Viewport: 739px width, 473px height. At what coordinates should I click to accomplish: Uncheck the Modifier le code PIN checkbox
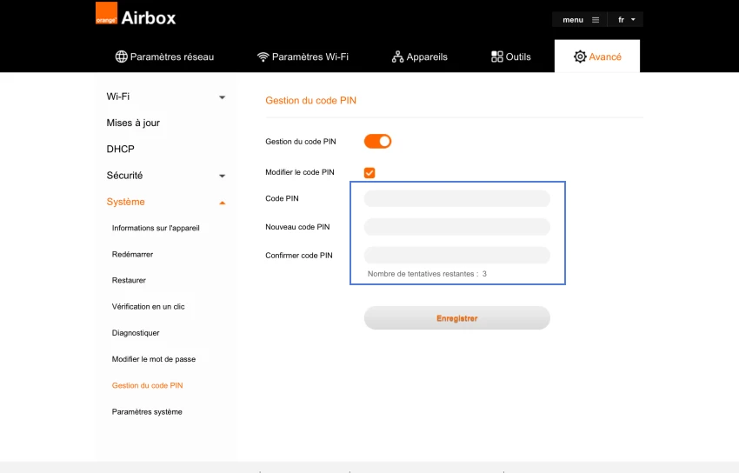pyautogui.click(x=369, y=173)
